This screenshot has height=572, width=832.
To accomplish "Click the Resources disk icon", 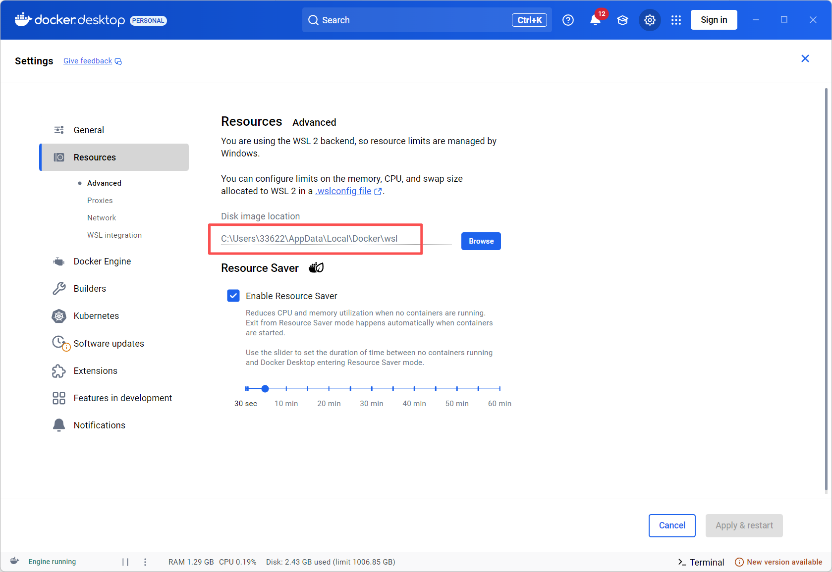I will click(59, 157).
